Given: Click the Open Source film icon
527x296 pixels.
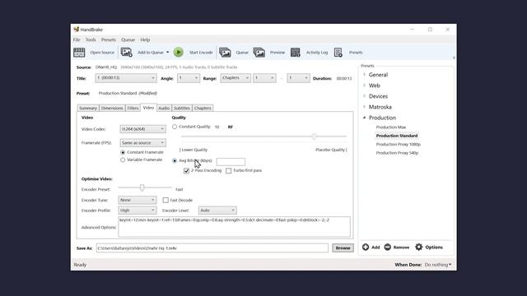Looking at the screenshot, I should [79, 53].
